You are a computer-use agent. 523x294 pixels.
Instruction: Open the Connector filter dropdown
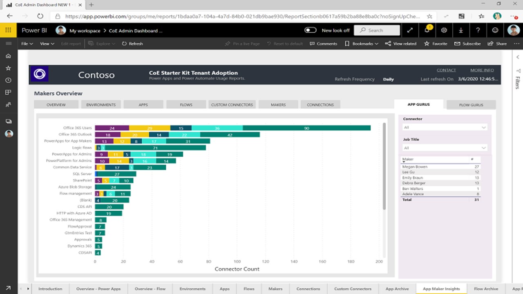[x=445, y=127]
